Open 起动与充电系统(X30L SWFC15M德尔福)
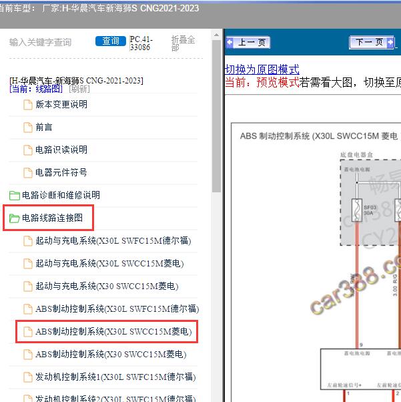401x402 pixels. click(x=113, y=240)
